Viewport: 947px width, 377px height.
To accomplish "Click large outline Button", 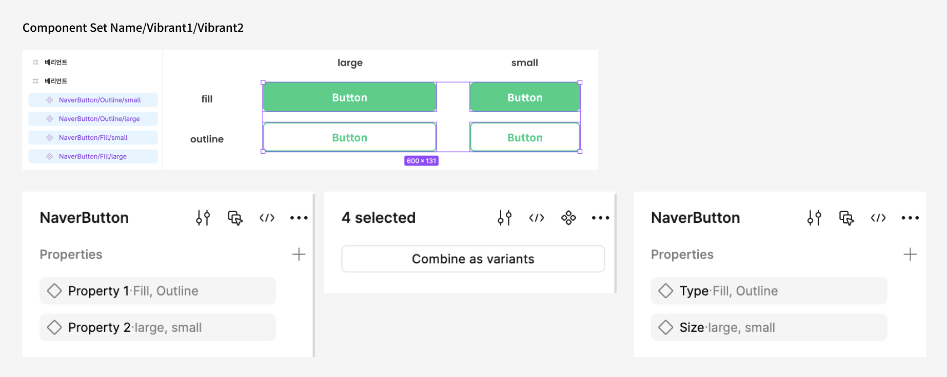I will (349, 137).
